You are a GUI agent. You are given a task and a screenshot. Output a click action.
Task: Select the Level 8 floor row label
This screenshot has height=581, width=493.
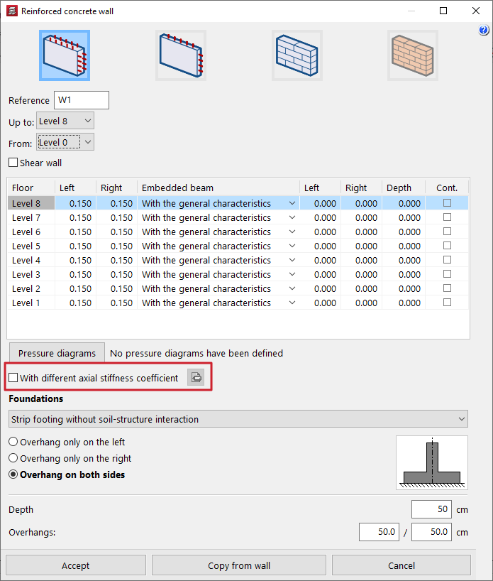pos(31,203)
